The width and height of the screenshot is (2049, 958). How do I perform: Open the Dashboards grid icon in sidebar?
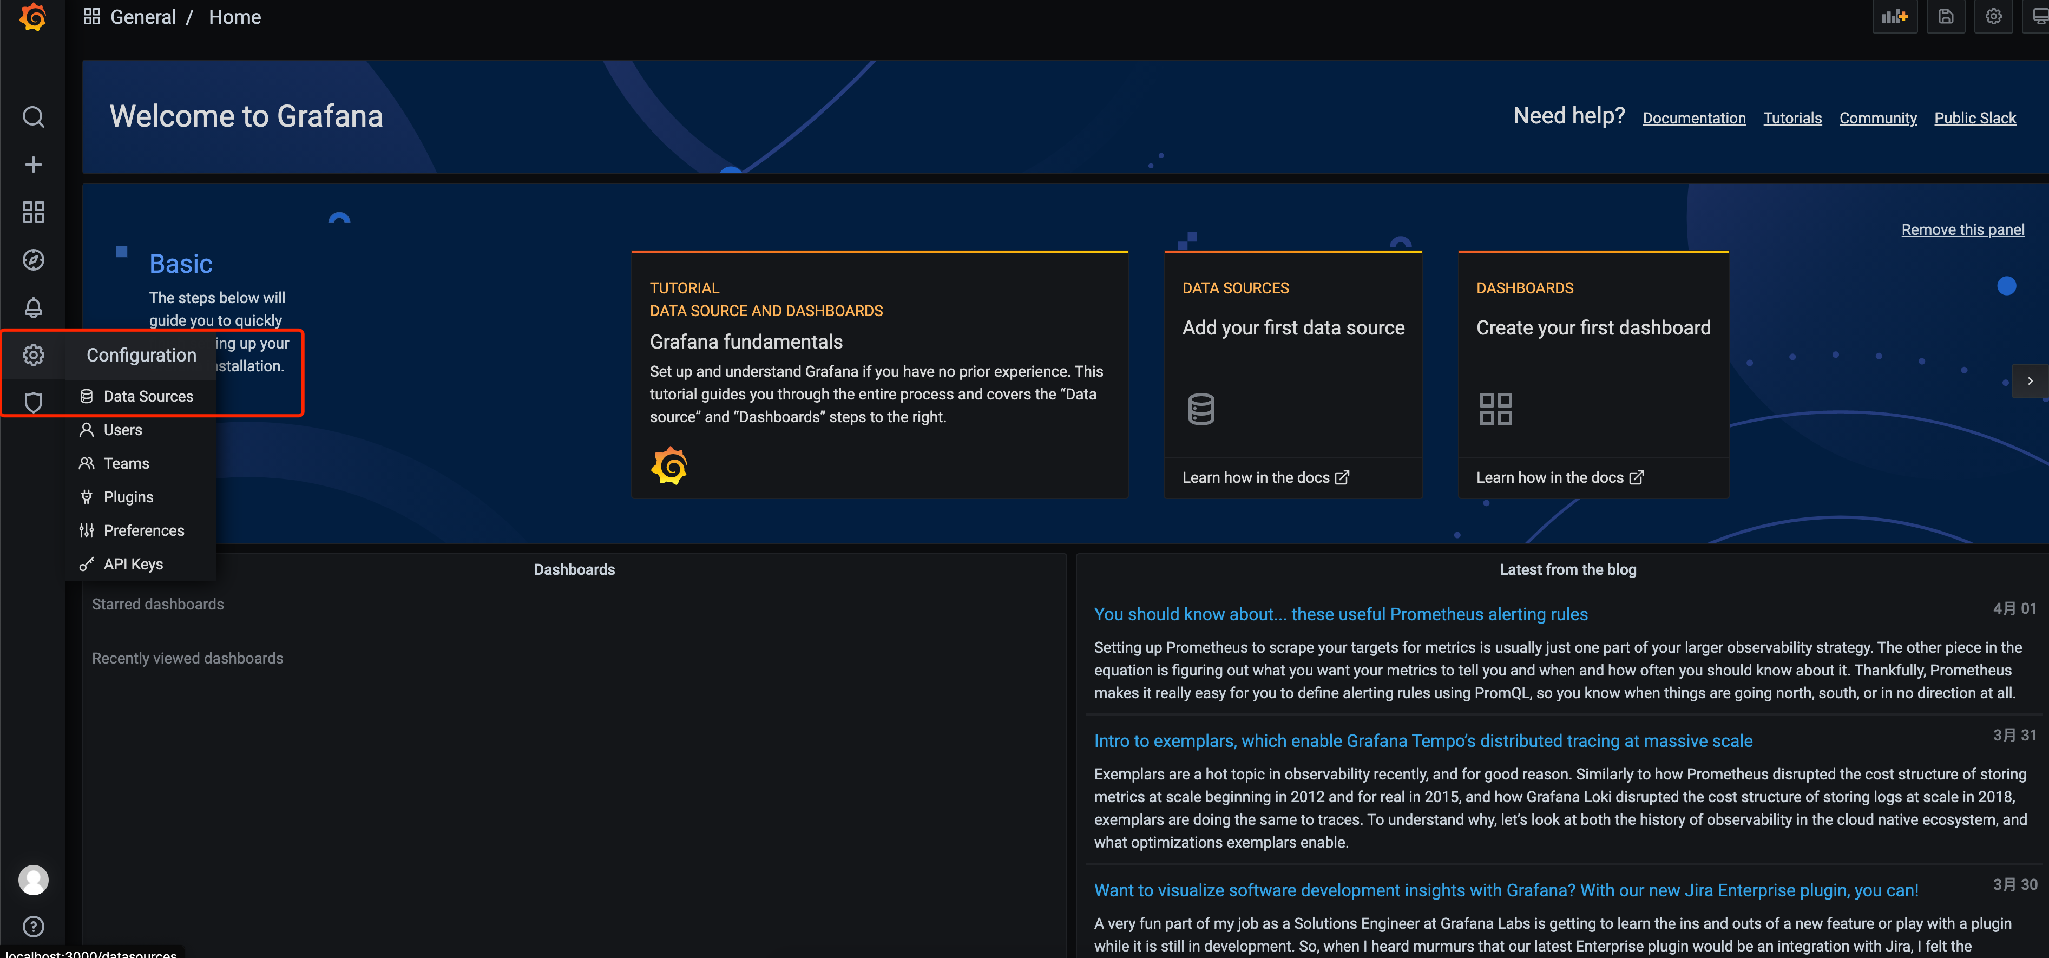[x=32, y=212]
